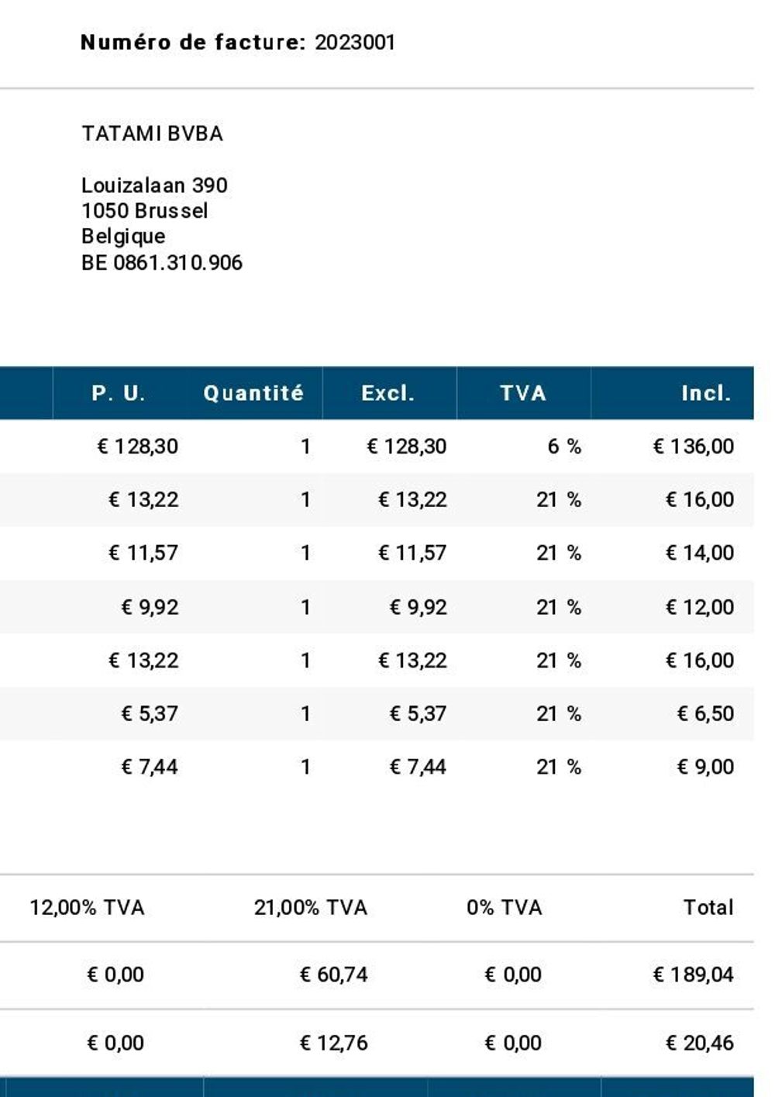This screenshot has width=775, height=1097.
Task: Select the Quantité column header
Action: click(253, 393)
